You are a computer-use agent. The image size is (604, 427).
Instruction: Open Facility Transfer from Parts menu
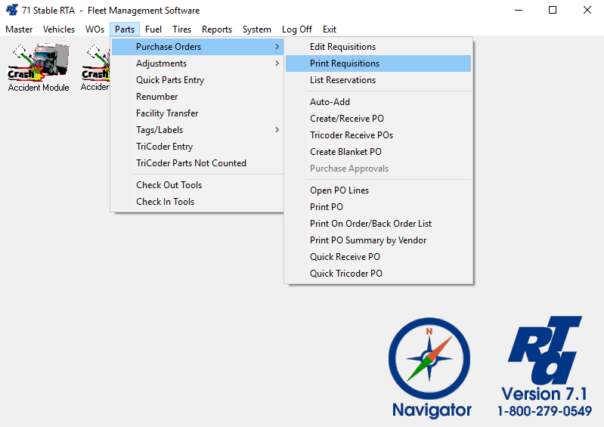pyautogui.click(x=167, y=113)
